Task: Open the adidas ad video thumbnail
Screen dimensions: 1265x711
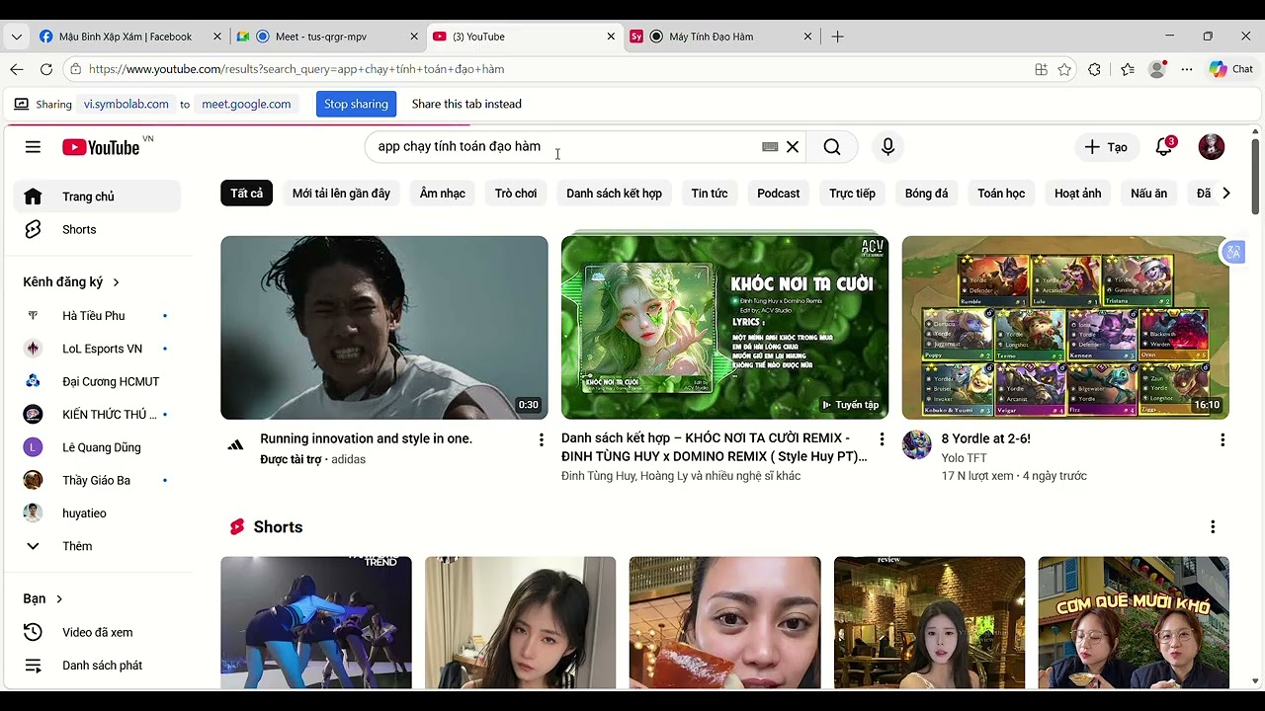Action: (384, 328)
